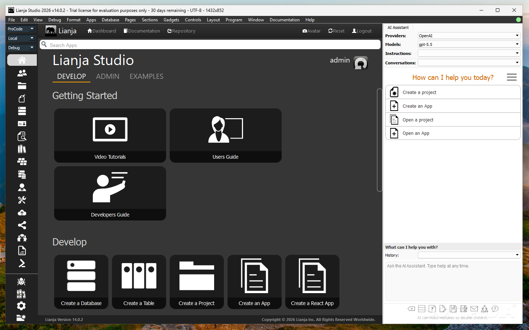Expand the Instructions dropdown
This screenshot has height=330, width=529.
tap(469, 53)
